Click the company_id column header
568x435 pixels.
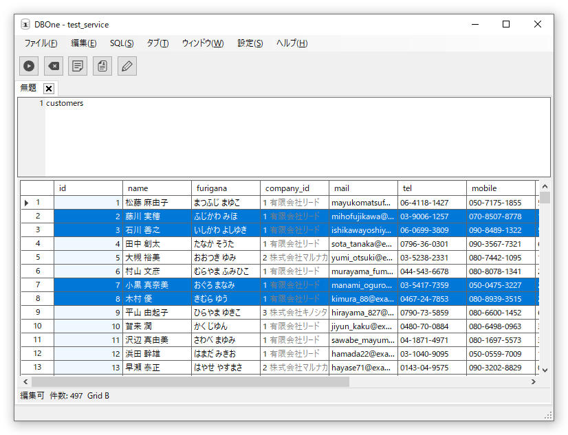294,188
